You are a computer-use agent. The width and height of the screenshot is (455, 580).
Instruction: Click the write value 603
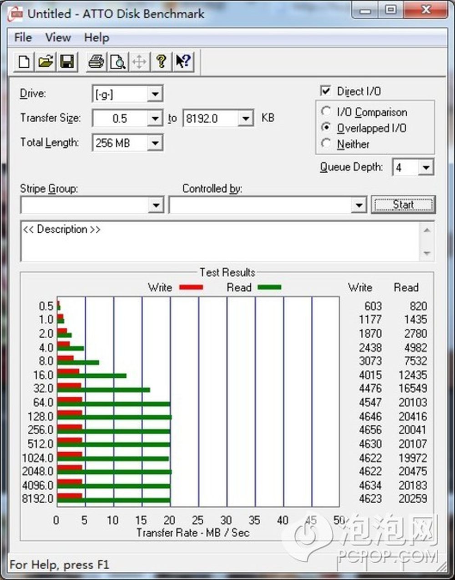coord(373,306)
